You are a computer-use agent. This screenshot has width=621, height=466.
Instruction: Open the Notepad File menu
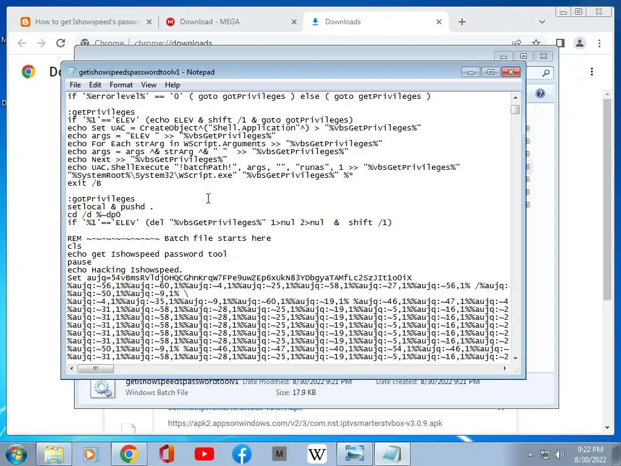pyautogui.click(x=75, y=85)
